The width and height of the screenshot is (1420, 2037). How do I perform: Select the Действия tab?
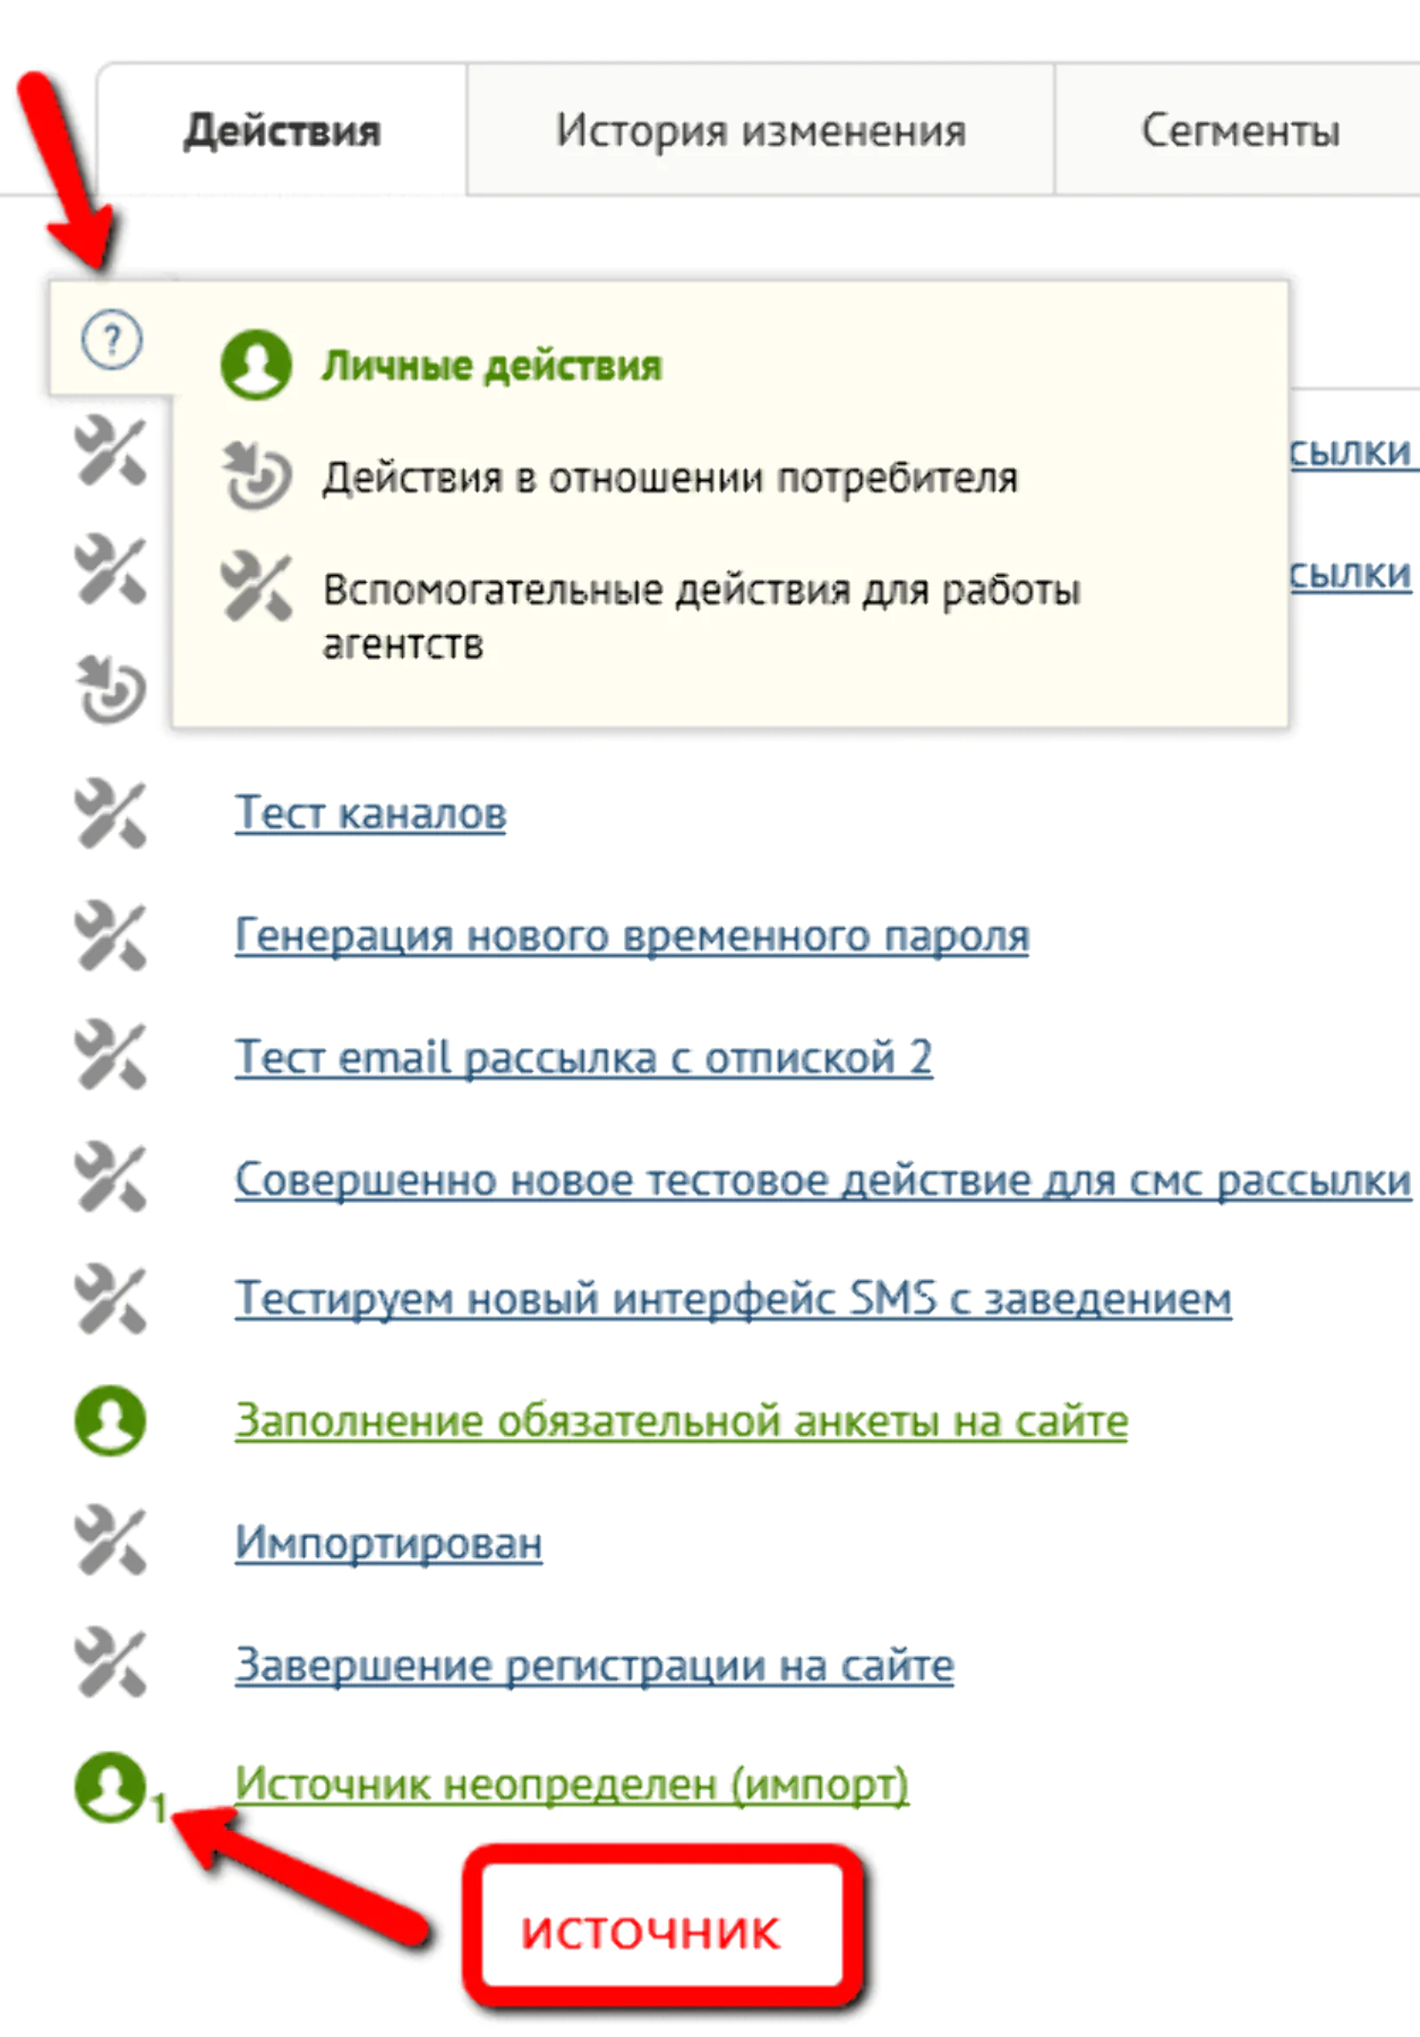click(281, 130)
